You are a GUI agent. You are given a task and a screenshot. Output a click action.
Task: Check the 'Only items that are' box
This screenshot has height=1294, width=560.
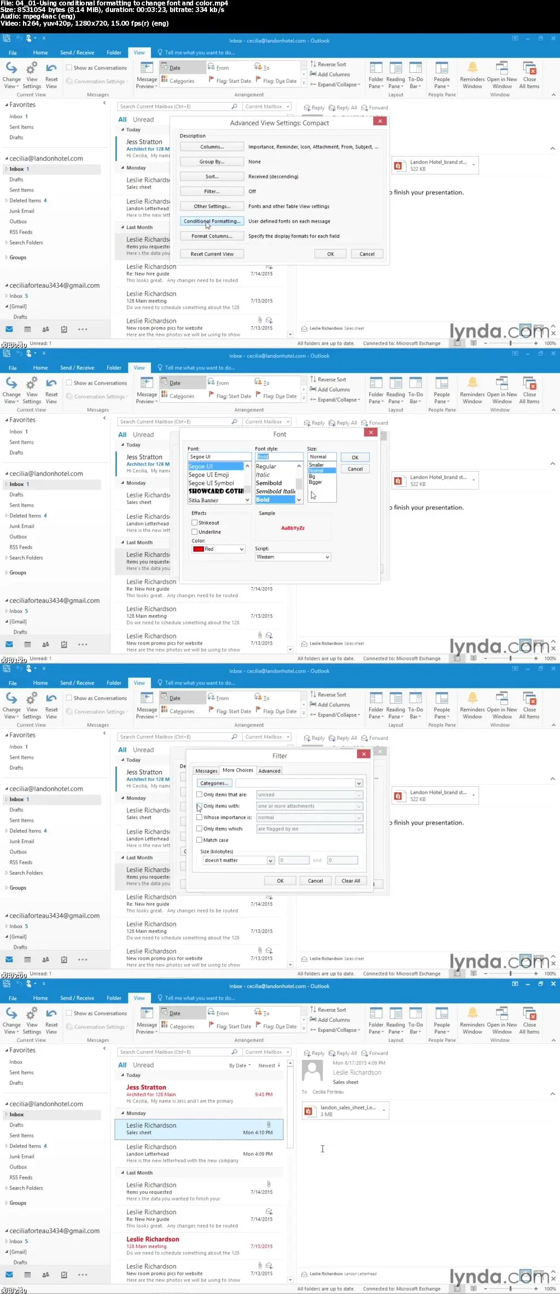pyautogui.click(x=199, y=794)
